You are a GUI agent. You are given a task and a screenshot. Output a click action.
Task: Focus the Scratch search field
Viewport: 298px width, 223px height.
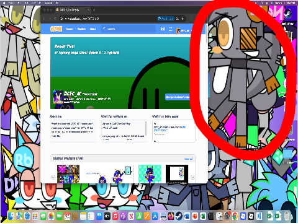click(129, 29)
